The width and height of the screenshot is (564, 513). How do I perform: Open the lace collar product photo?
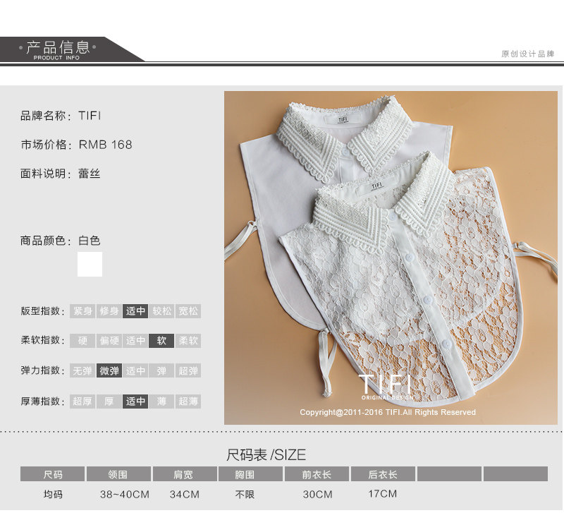pos(391,258)
